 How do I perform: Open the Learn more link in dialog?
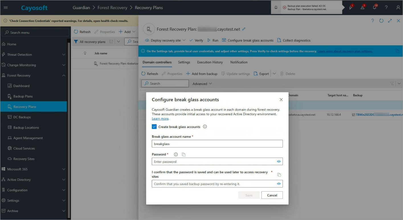tap(160, 119)
